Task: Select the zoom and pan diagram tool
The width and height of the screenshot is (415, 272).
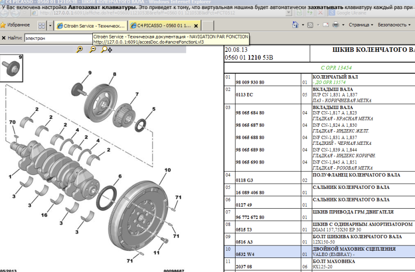Action: tap(106, 49)
